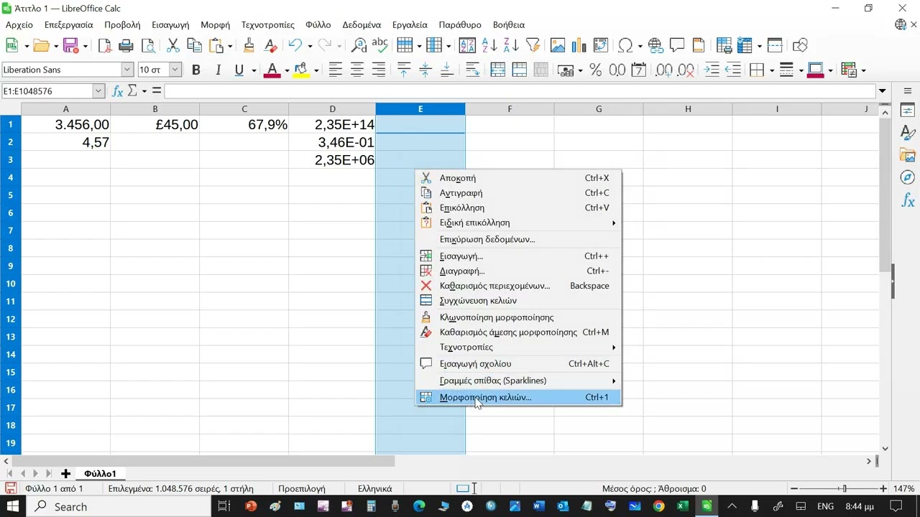Click the Sort ascending icon
Screen dimensions: 920x517
click(489, 45)
